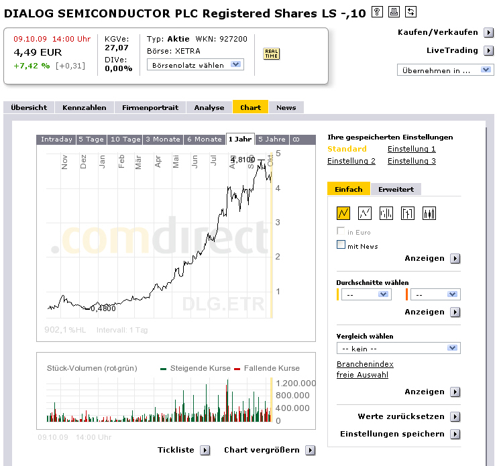Click the Werte zurücksetzen text button
This screenshot has height=466, width=497.
pyautogui.click(x=401, y=416)
